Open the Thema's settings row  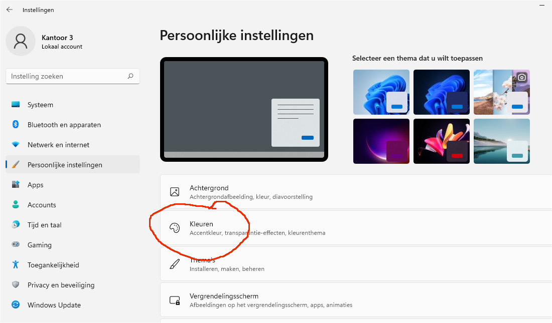pyautogui.click(x=356, y=263)
